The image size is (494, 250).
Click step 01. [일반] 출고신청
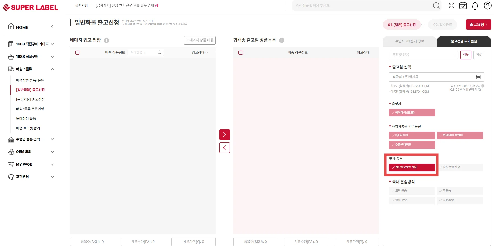[x=402, y=25]
